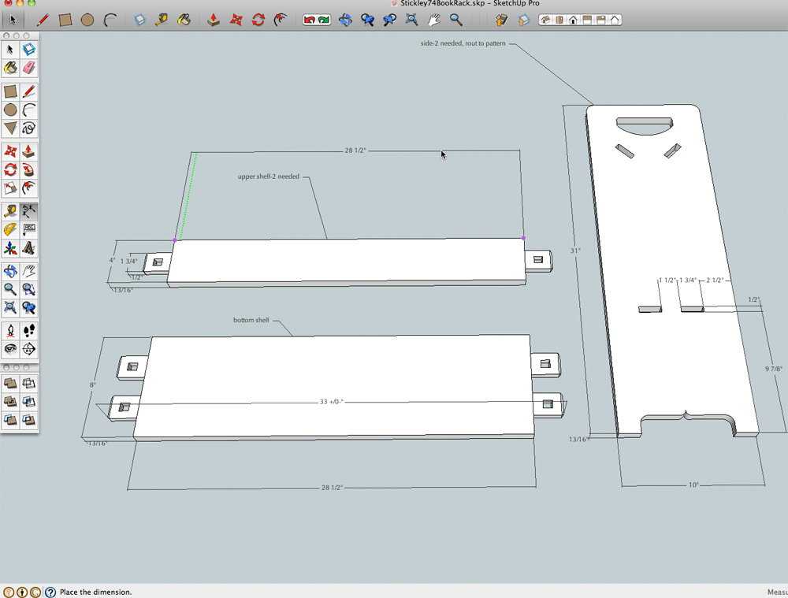
Task: Activate the Paint Bucket tool
Action: (10, 69)
